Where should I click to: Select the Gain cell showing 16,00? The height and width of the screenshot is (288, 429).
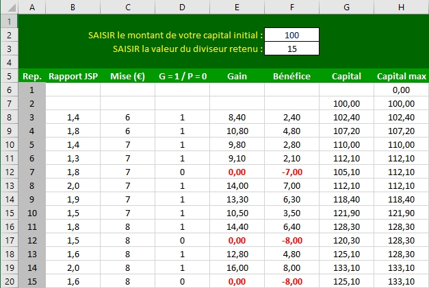[x=237, y=267]
